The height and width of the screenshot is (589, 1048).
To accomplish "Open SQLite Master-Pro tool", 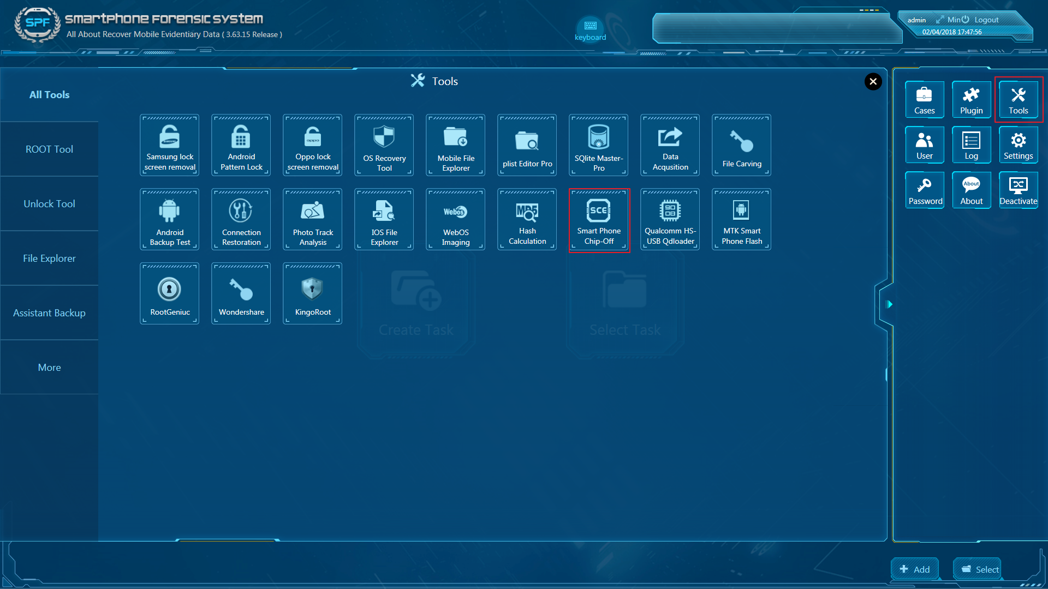I will [x=598, y=145].
